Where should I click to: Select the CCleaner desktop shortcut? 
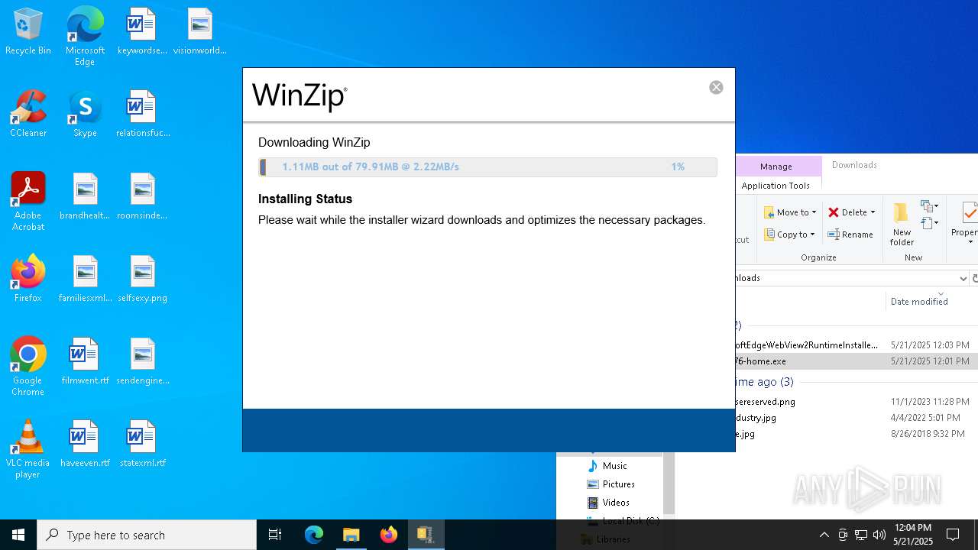click(x=28, y=115)
